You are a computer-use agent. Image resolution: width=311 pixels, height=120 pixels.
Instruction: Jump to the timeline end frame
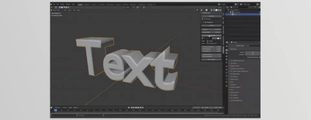click(143, 107)
